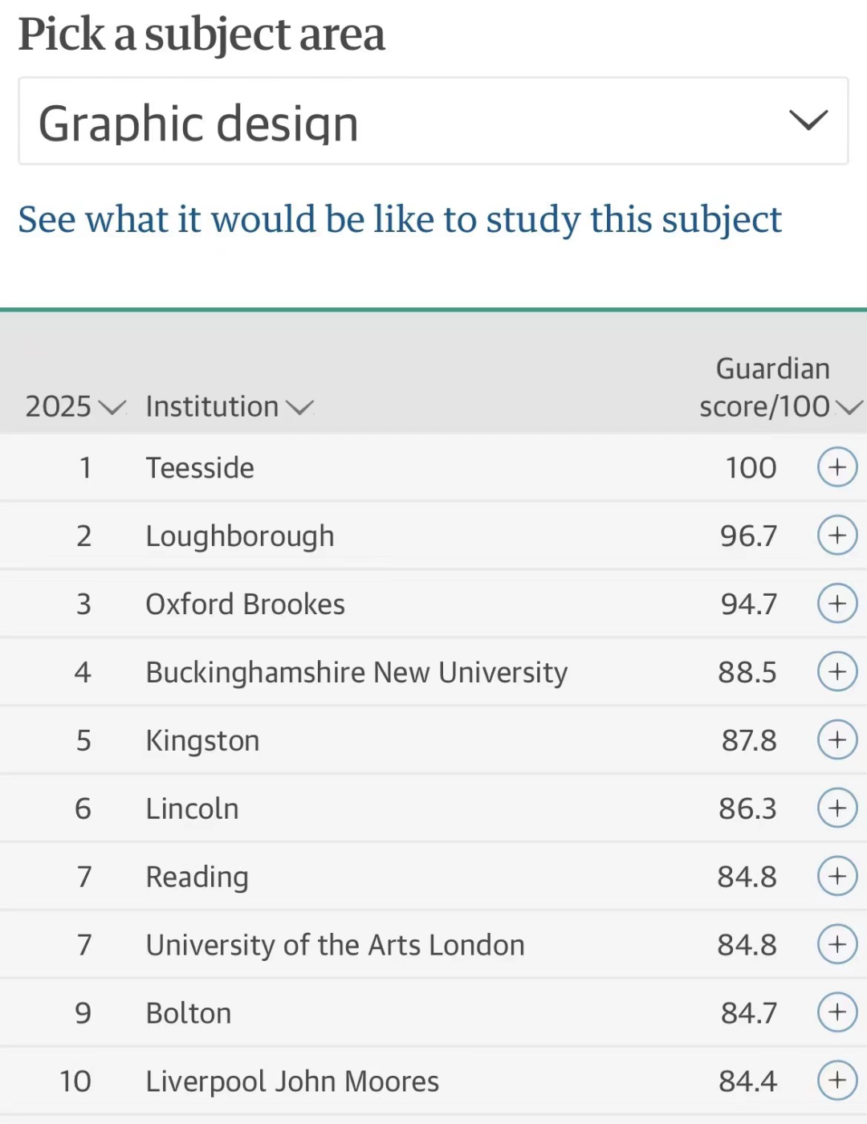Show Bolton details via plus icon

point(837,1012)
